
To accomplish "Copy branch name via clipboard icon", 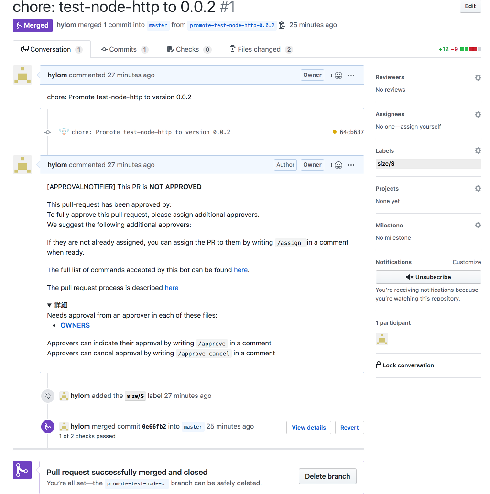I will (282, 25).
